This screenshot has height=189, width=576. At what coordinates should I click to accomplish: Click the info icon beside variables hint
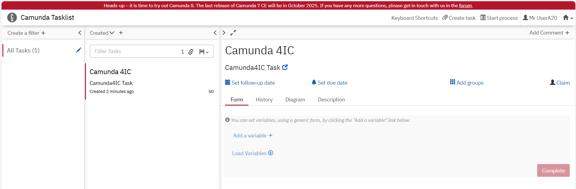(227, 120)
